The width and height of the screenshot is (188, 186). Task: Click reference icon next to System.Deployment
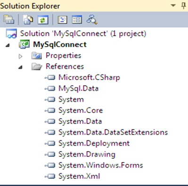[x=50, y=144]
